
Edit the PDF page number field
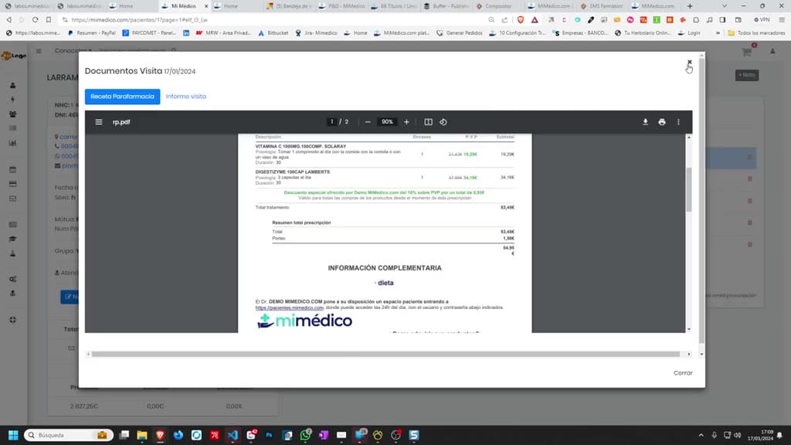click(331, 121)
